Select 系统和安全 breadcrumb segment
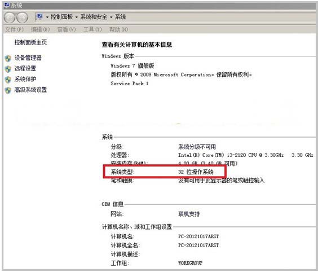 (94, 16)
